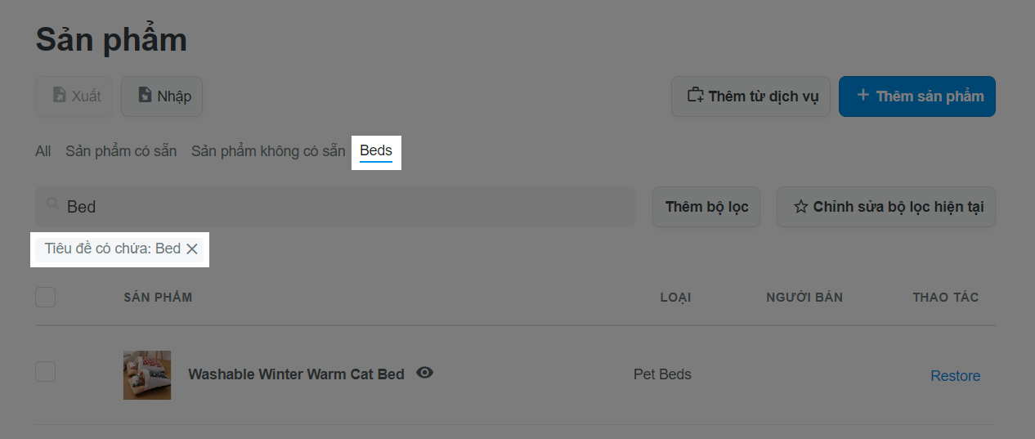Screen dimensions: 1035x439
Task: Click the Restore link for Cat Bed
Action: [x=955, y=376]
